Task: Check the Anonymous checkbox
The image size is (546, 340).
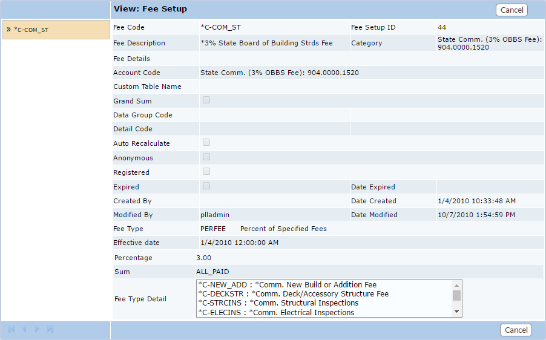Action: point(206,157)
